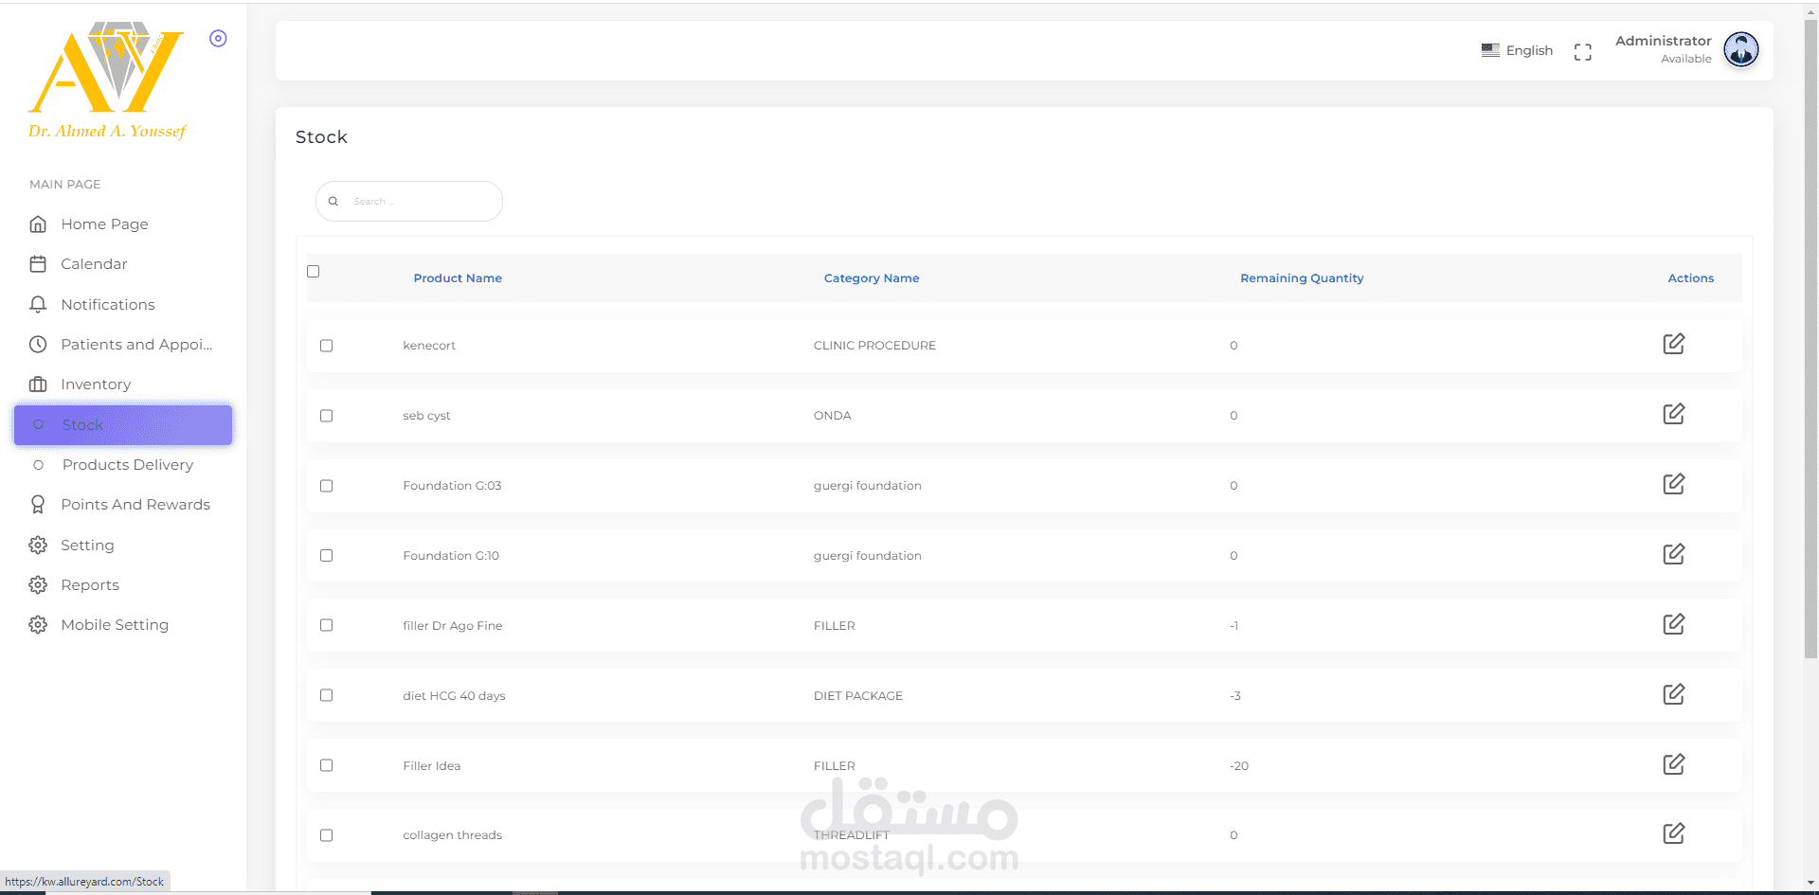1819x895 pixels.
Task: Click the edit icon for kenecort row
Action: coord(1673,344)
